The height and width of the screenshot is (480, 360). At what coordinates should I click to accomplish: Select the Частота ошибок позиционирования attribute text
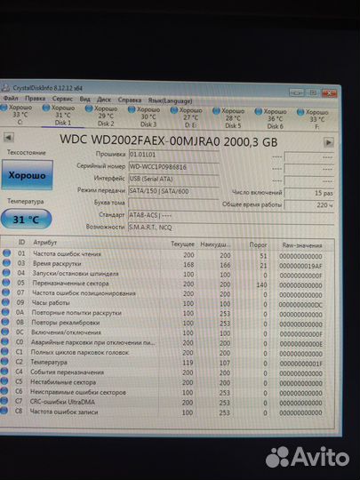84,293
